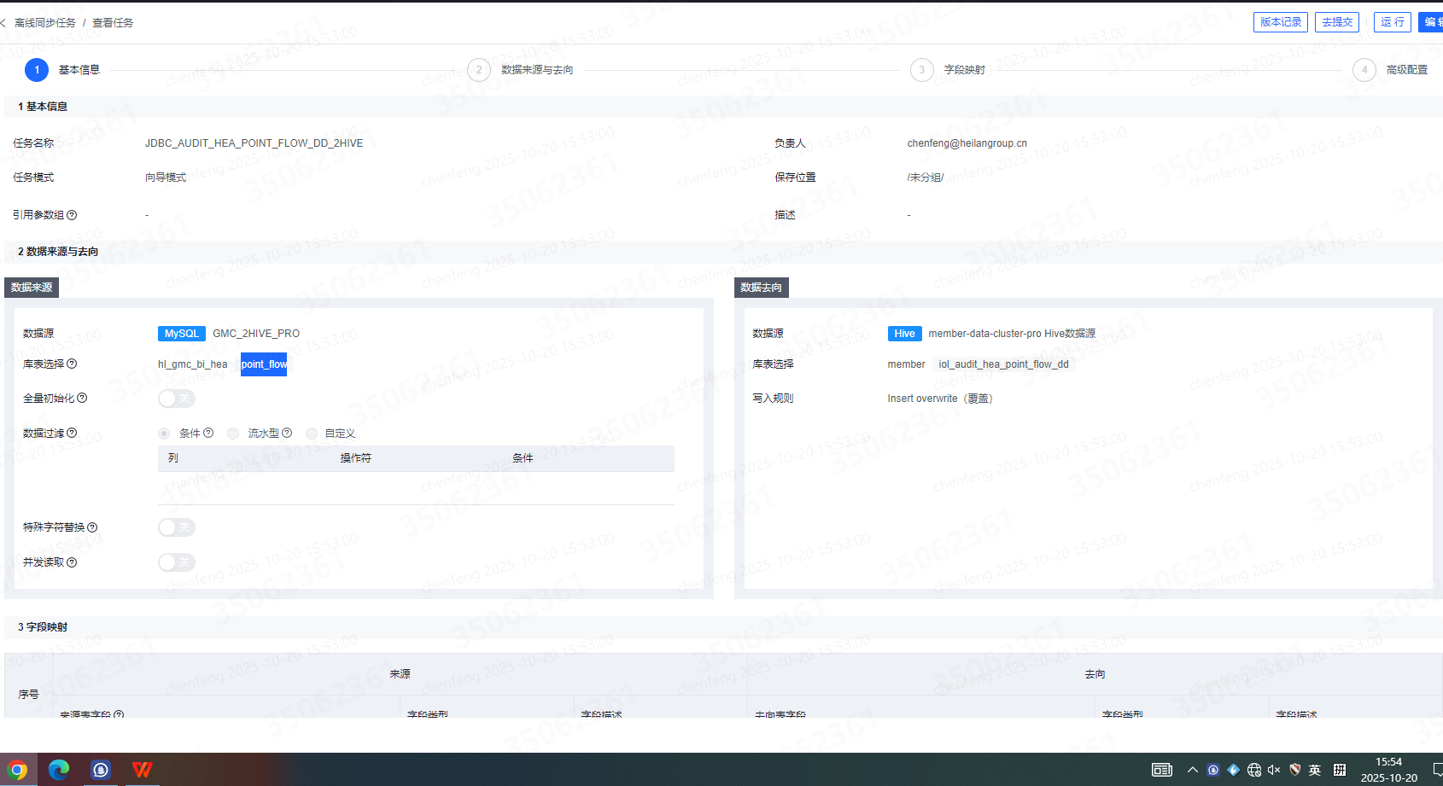Go to step 2 数据来源与去向
This screenshot has height=786, width=1443.
click(x=479, y=70)
